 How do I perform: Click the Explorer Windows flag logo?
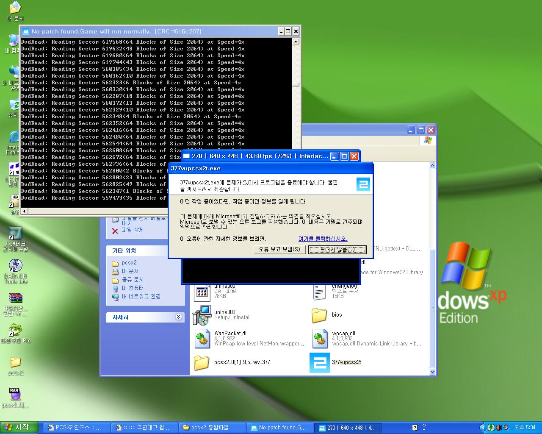428,140
